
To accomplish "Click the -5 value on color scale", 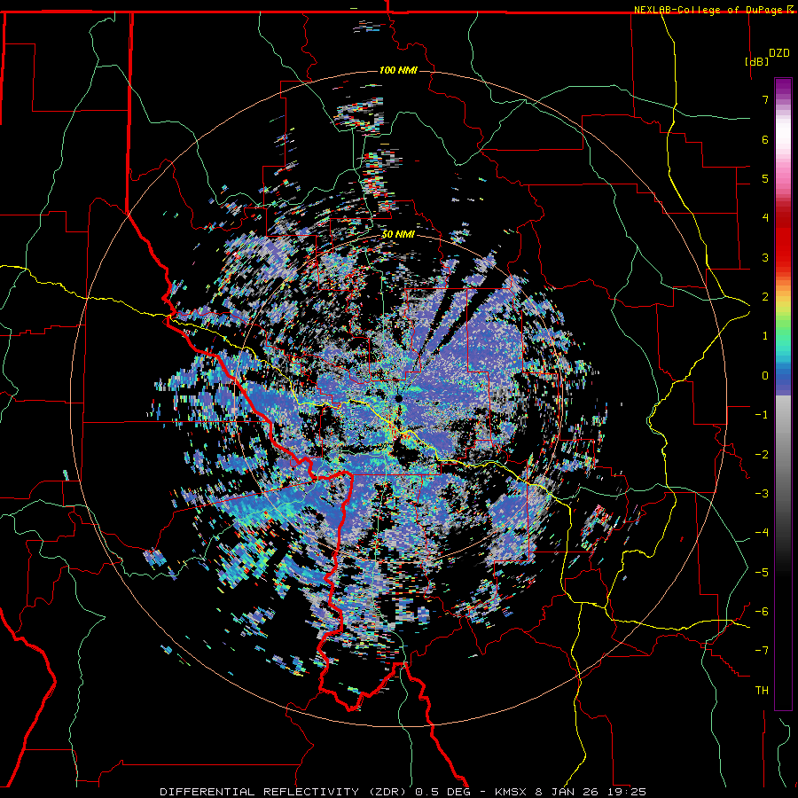I will (762, 573).
